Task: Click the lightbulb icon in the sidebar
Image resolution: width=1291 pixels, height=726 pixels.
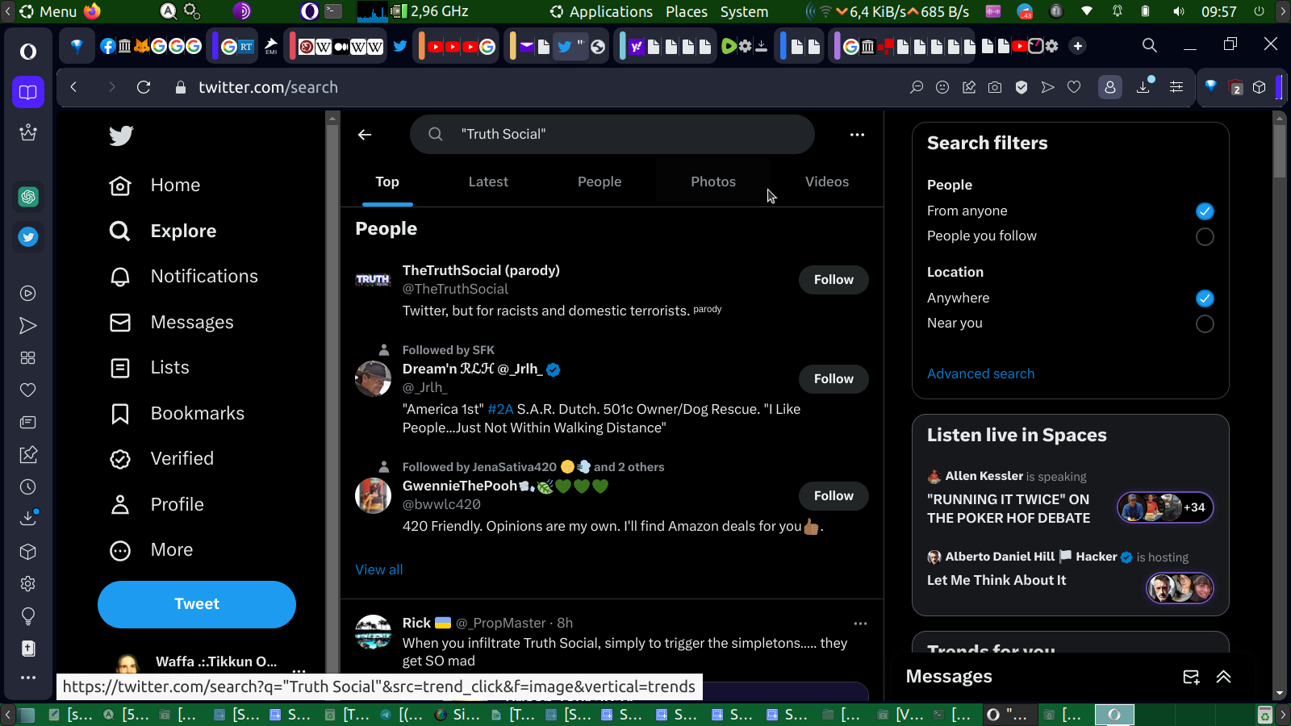Action: point(28,616)
